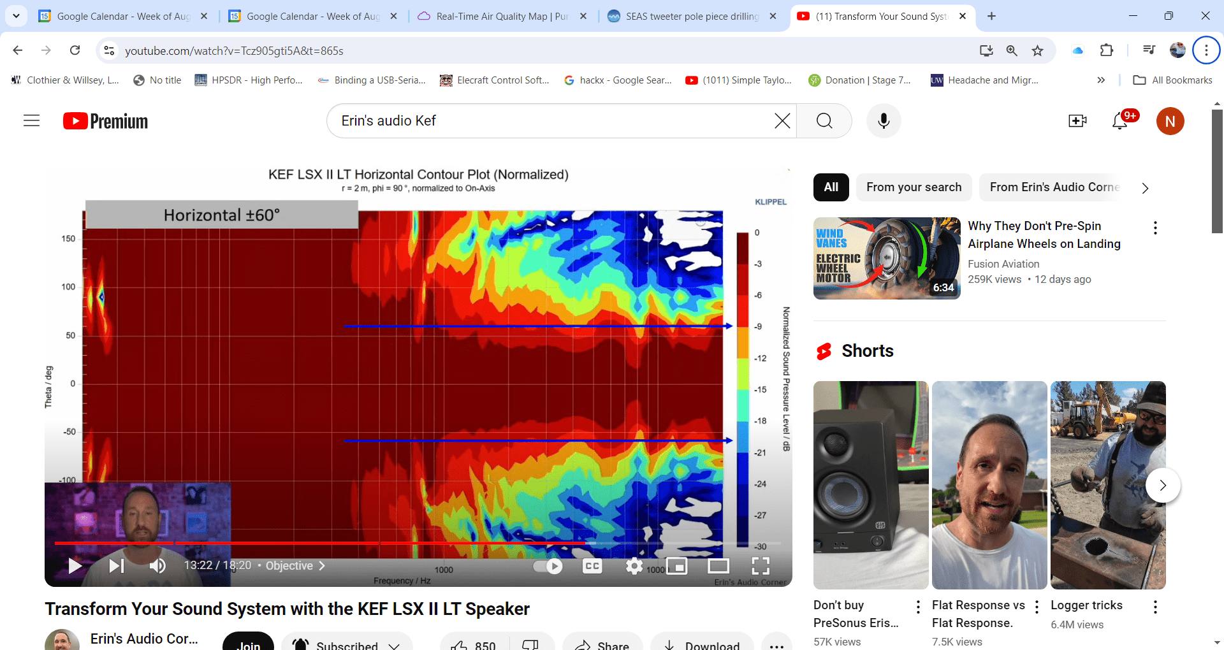Expand the Objective chapter chevron
This screenshot has width=1224, height=650.
point(322,566)
